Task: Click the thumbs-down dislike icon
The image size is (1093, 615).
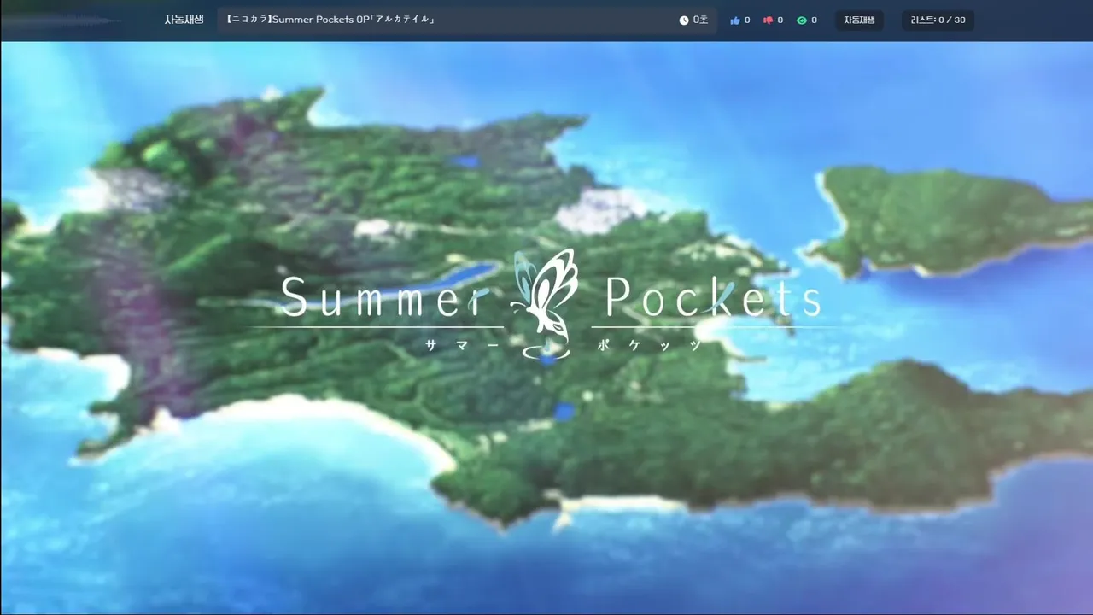Action: tap(768, 20)
